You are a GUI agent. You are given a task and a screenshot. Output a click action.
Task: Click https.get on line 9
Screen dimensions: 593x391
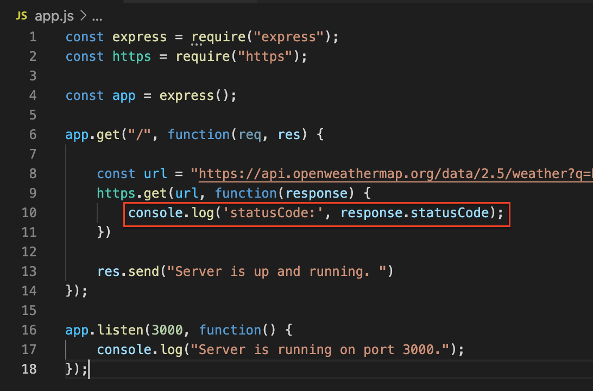pos(132,193)
